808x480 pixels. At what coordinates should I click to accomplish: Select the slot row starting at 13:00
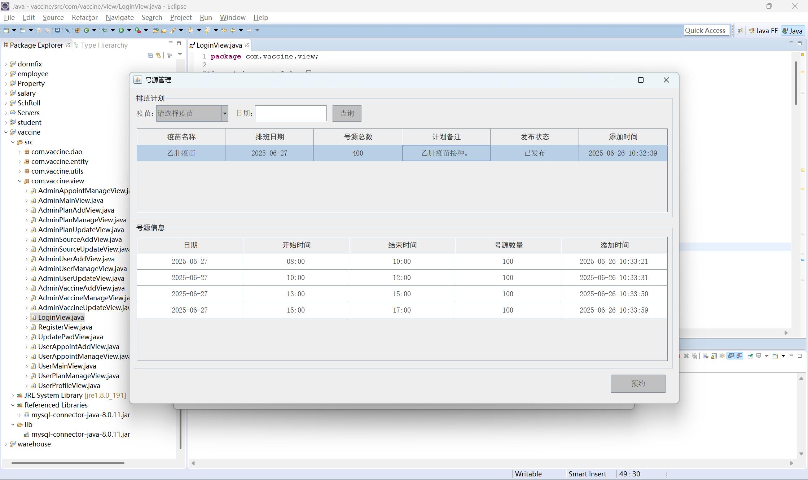tap(402, 294)
